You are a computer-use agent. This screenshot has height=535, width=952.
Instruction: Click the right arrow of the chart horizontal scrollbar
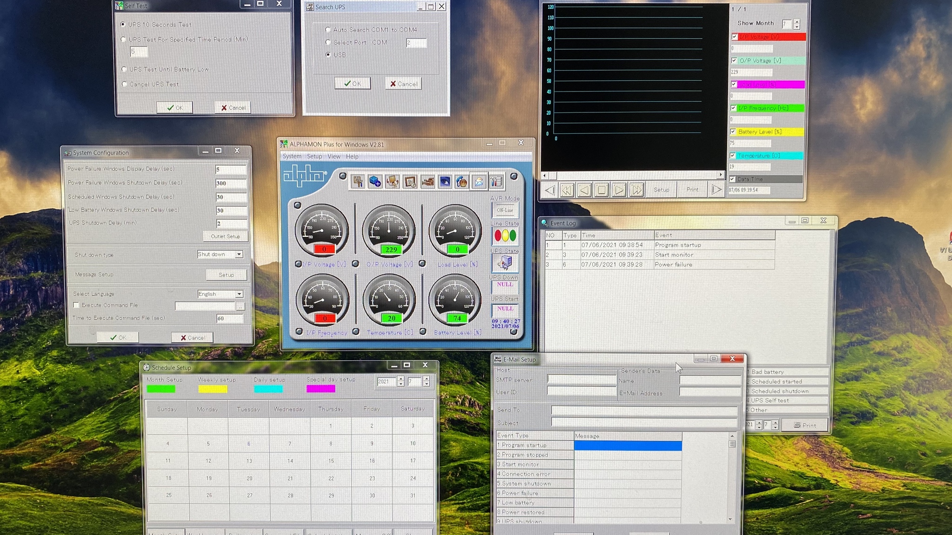pos(721,175)
